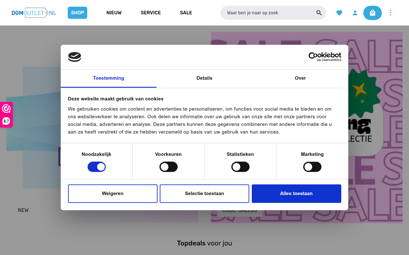Enable the Marketing cookies switch
Image resolution: width=409 pixels, height=255 pixels.
click(312, 167)
